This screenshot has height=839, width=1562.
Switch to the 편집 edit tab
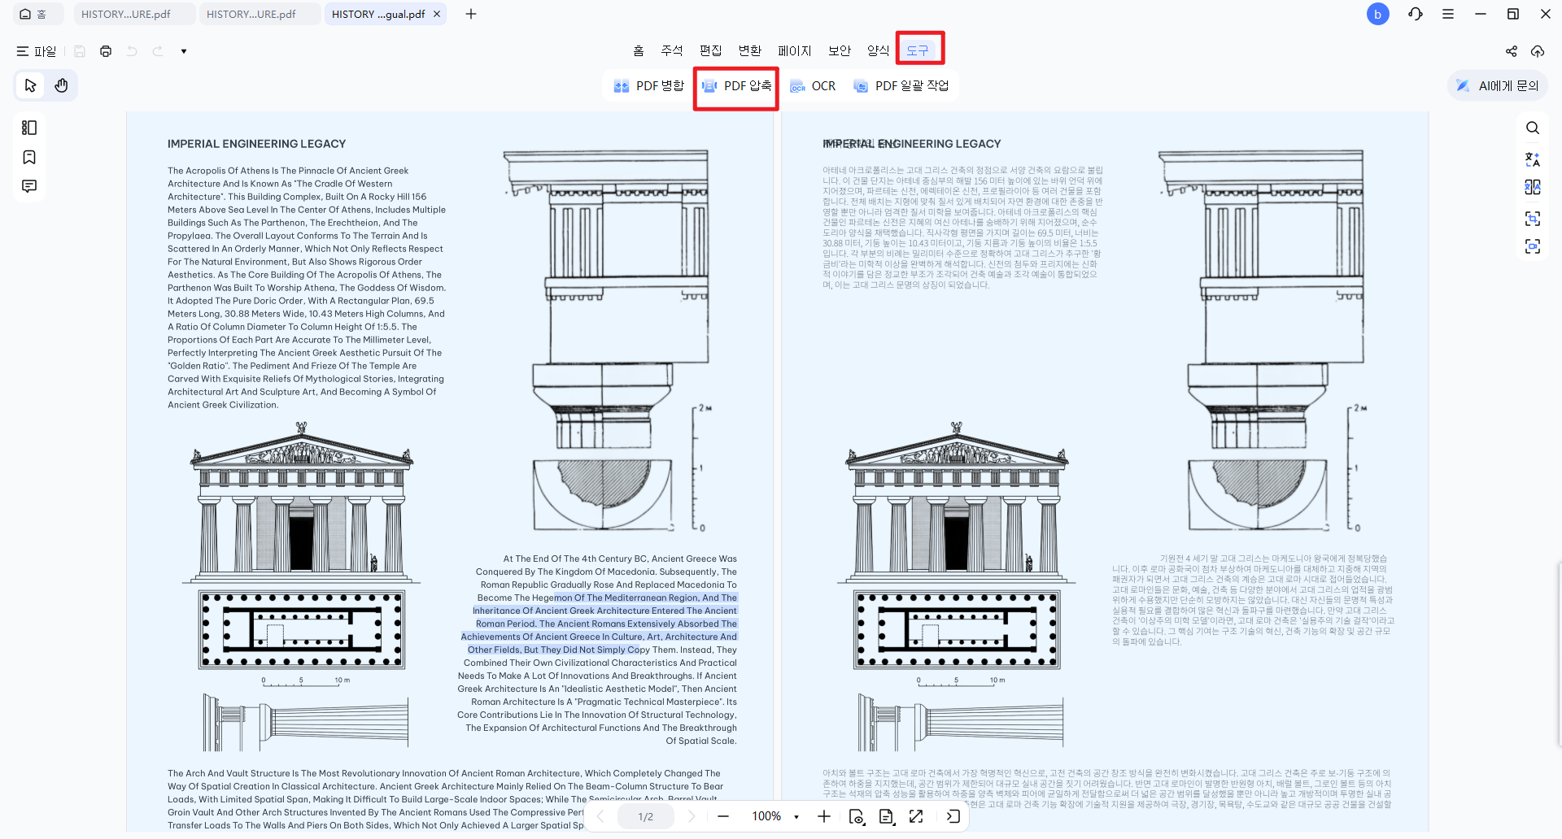click(x=711, y=50)
